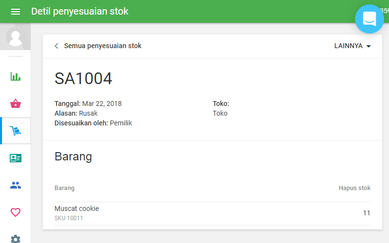
Task: Go back via the left chevron arrow
Action: [56, 46]
